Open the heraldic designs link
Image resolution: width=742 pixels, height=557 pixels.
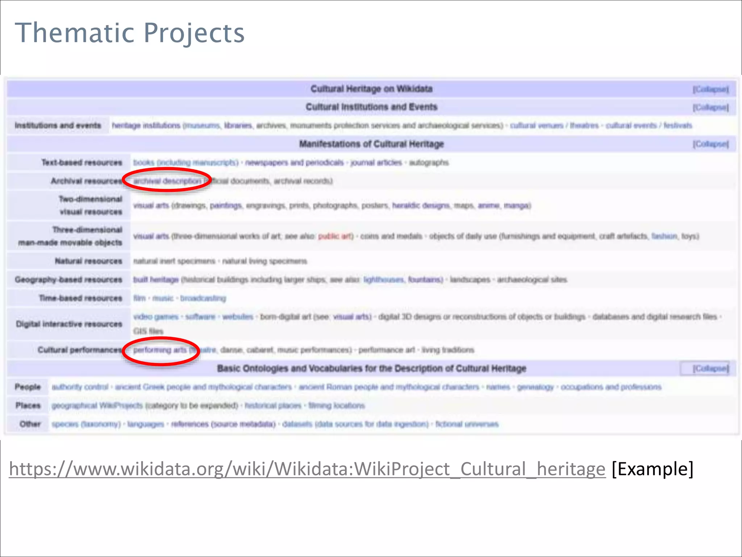[421, 206]
